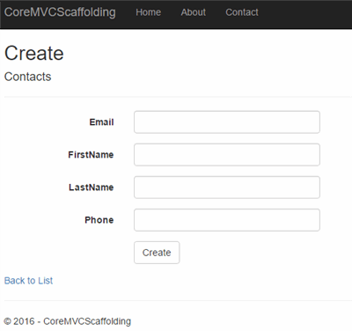Image resolution: width=352 pixels, height=331 pixels.
Task: Open the CoreMVCScaffolding brand link
Action: [60, 12]
